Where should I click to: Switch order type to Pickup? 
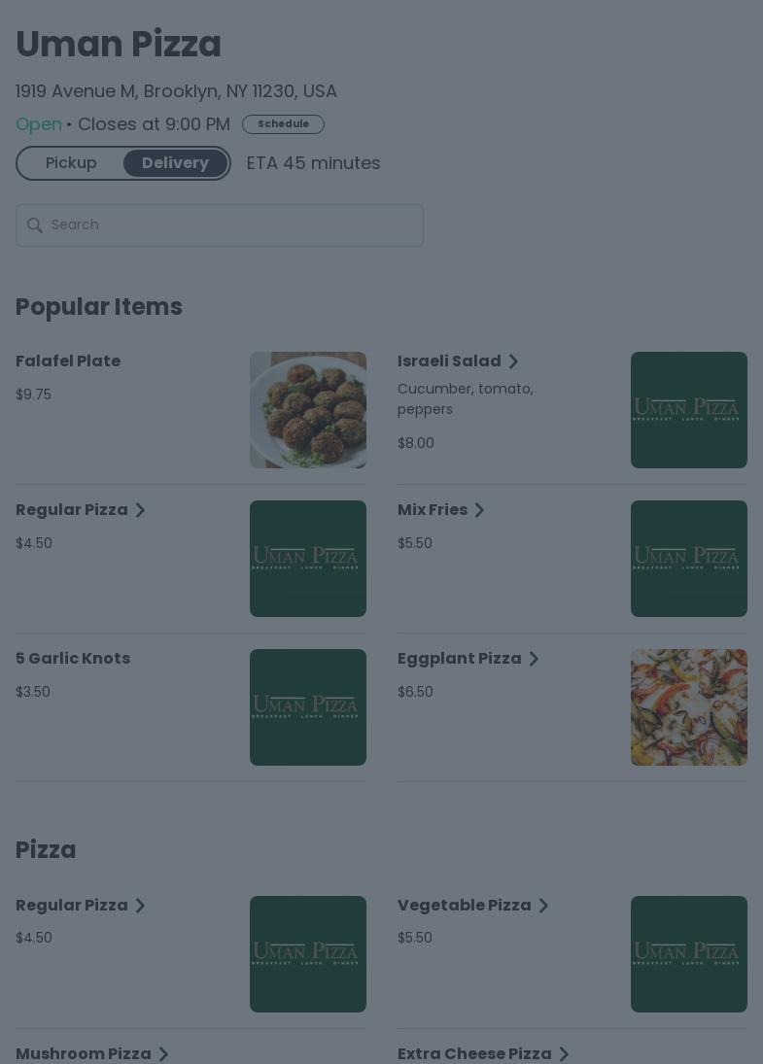pos(71,163)
